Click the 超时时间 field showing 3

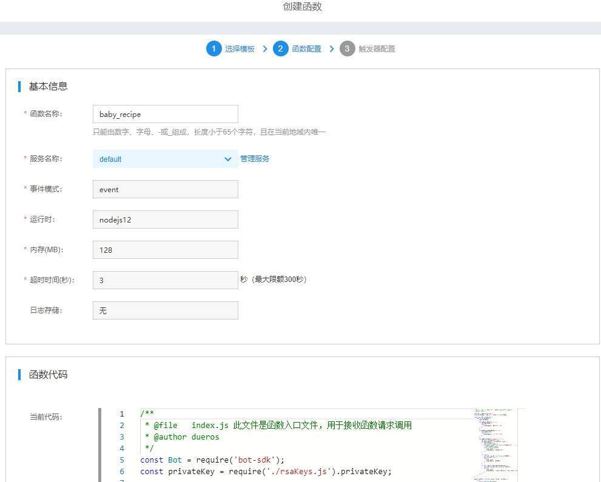[165, 280]
